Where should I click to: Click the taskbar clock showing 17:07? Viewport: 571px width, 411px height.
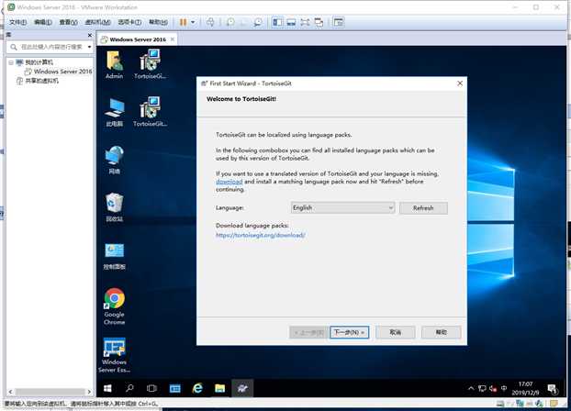[525, 388]
